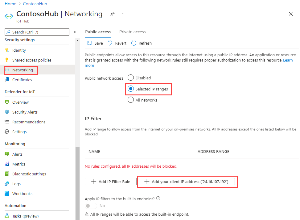Open the toolbar overflow ellipsis menu
This screenshot has width=300, height=220.
click(122, 14)
